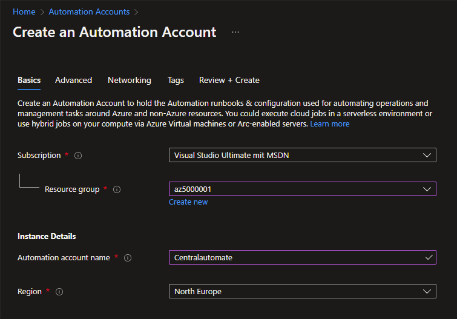Open the Networking tab

pyautogui.click(x=130, y=80)
